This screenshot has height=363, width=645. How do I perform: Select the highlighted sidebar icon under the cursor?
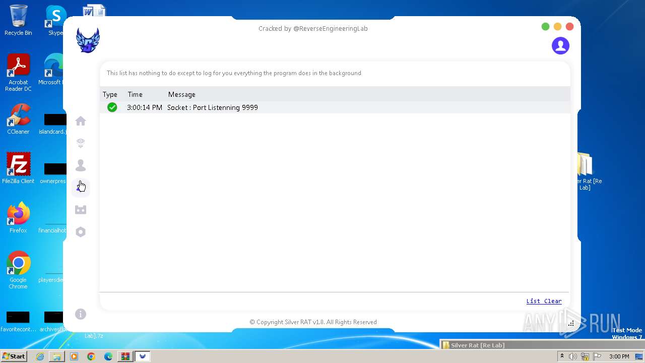click(81, 188)
